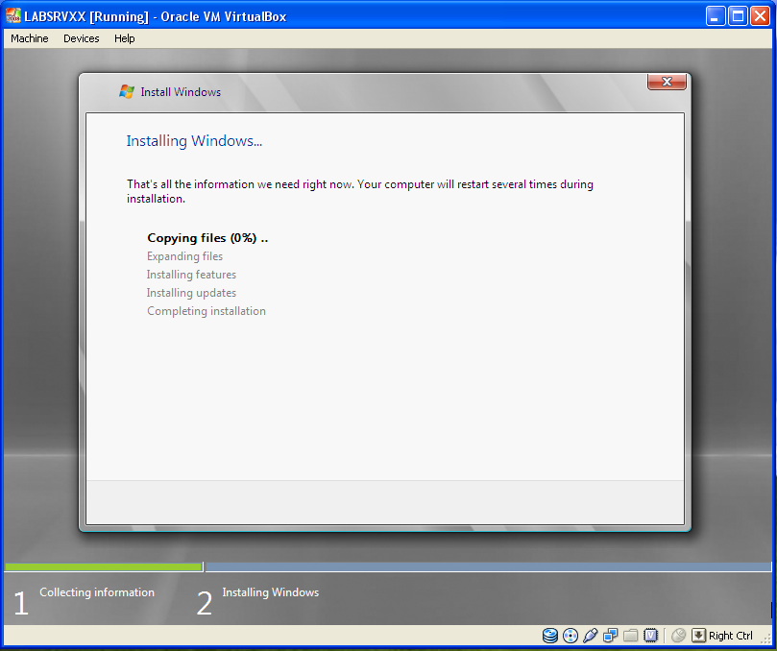Close the Install Windows dialog
This screenshot has height=651, width=777.
(667, 82)
